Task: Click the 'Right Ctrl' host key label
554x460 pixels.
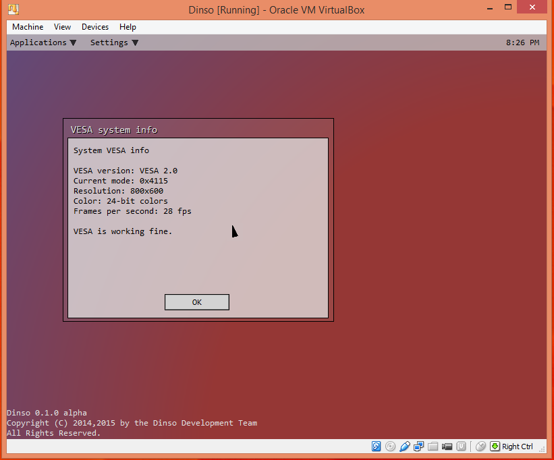Action: (x=518, y=447)
